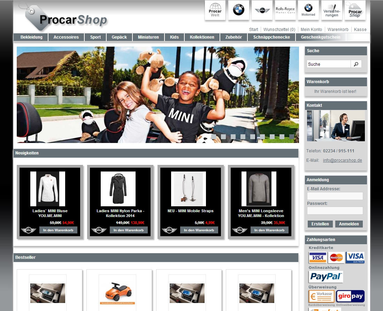Click info@procarshop.de email link
Screen dimensions: 383x311
[x=343, y=160]
